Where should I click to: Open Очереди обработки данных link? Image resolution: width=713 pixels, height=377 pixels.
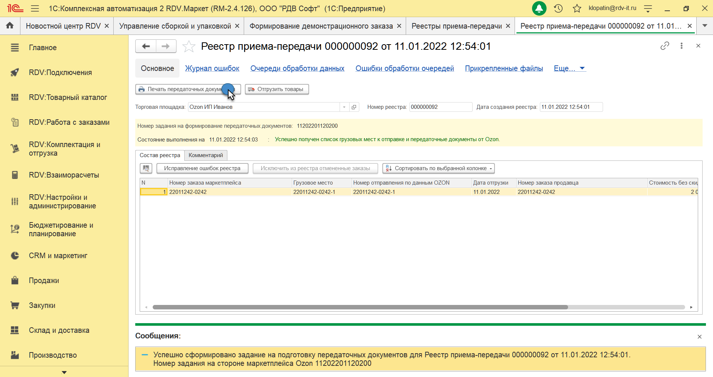(297, 68)
